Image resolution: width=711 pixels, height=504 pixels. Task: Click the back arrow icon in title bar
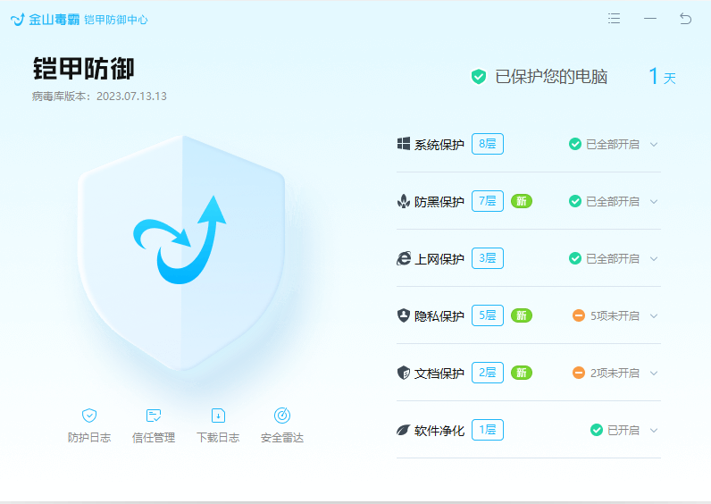coord(686,19)
